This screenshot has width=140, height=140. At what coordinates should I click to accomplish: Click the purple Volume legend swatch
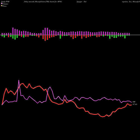[2, 3]
